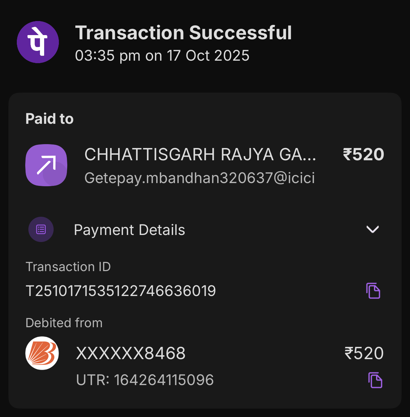Screen dimensions: 410x417
Task: Click the Transaction Successful heading
Action: click(183, 33)
